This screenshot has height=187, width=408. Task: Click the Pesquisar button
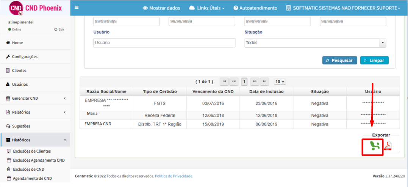(x=339, y=60)
